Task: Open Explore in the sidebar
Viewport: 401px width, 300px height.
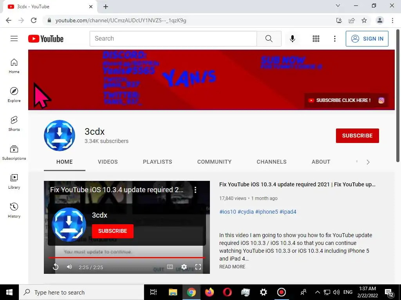Action: coord(14,95)
